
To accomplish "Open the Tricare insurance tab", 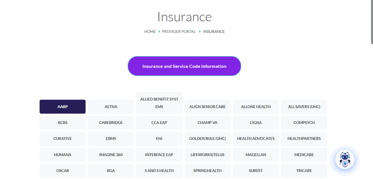I will pos(304,171).
